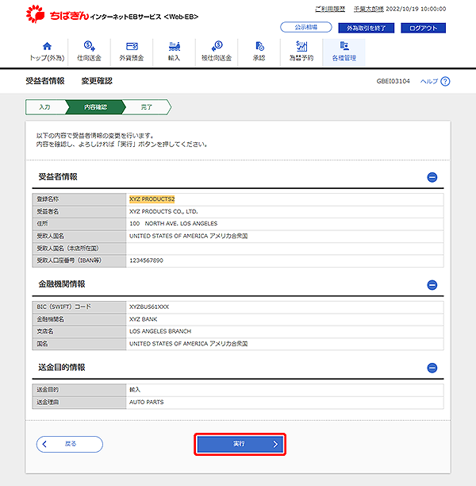The height and width of the screenshot is (486, 476).
Task: Click the account number 1234567890
Action: [x=146, y=260]
